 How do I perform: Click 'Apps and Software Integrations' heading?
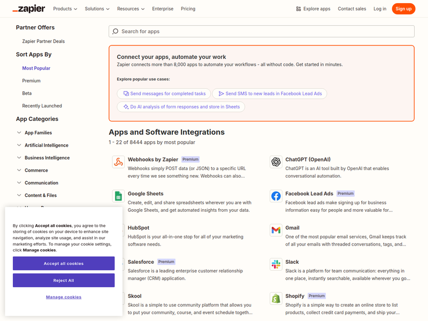point(166,132)
